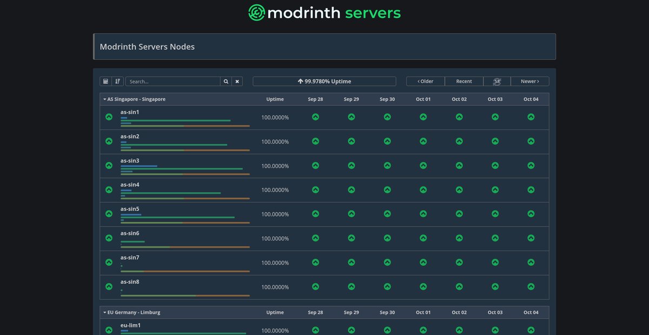Screen dimensions: 649x335
Task: Go to Newer uptime dates
Action: coord(529,81)
